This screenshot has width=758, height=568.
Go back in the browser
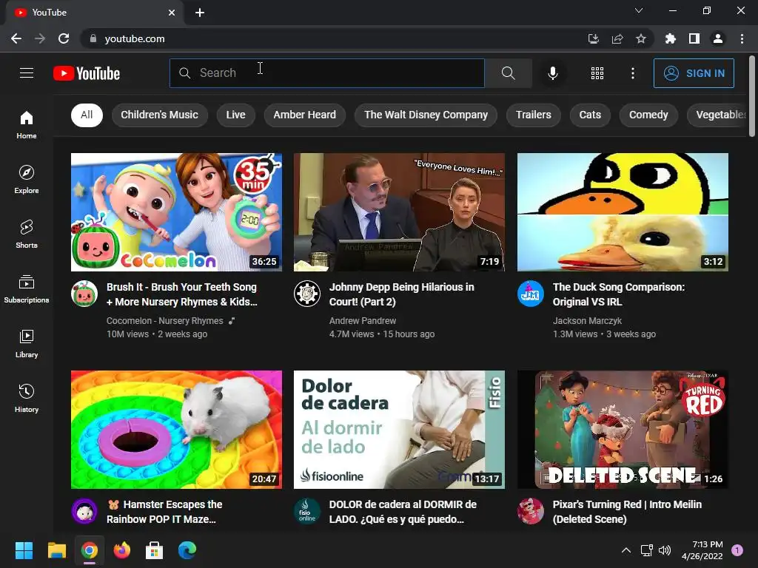tap(16, 38)
